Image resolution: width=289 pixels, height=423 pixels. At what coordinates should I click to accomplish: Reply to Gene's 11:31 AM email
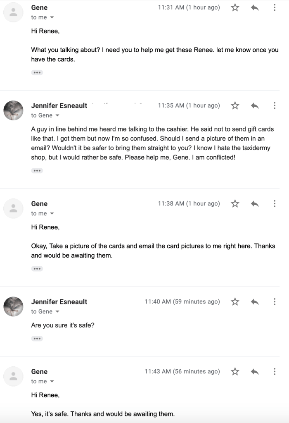(x=255, y=7)
